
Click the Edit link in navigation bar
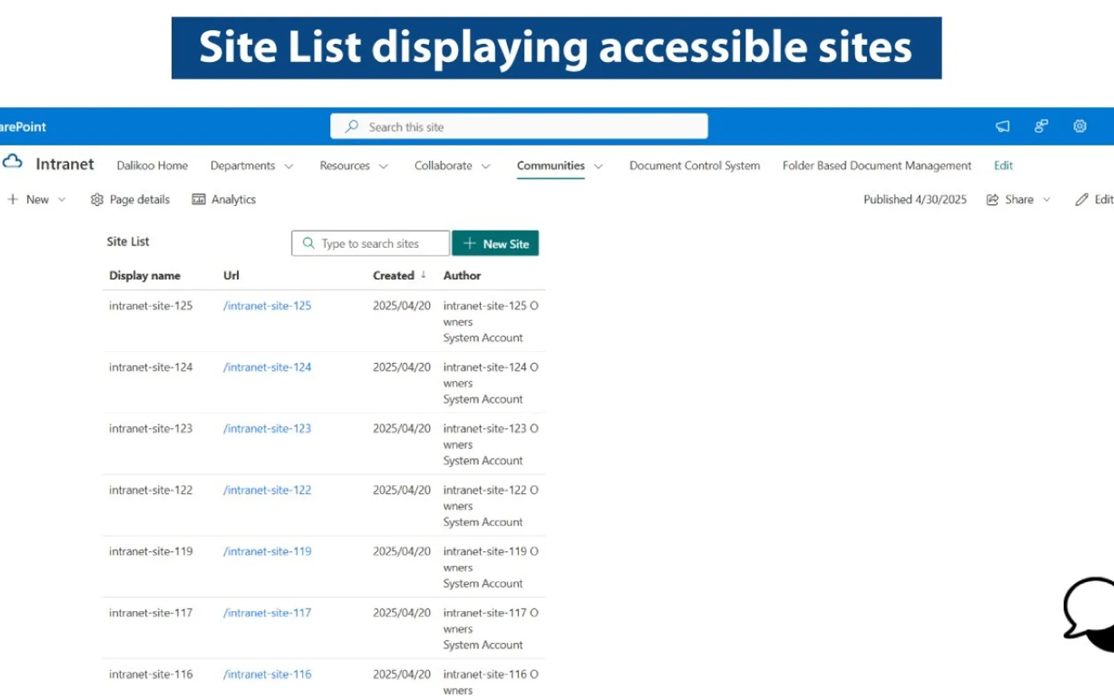[1003, 166]
